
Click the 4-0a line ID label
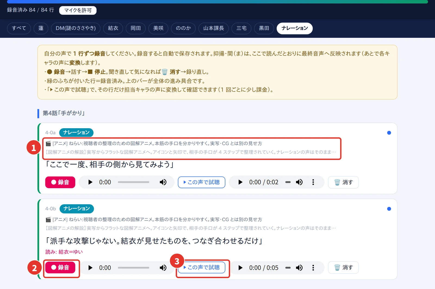click(x=50, y=133)
